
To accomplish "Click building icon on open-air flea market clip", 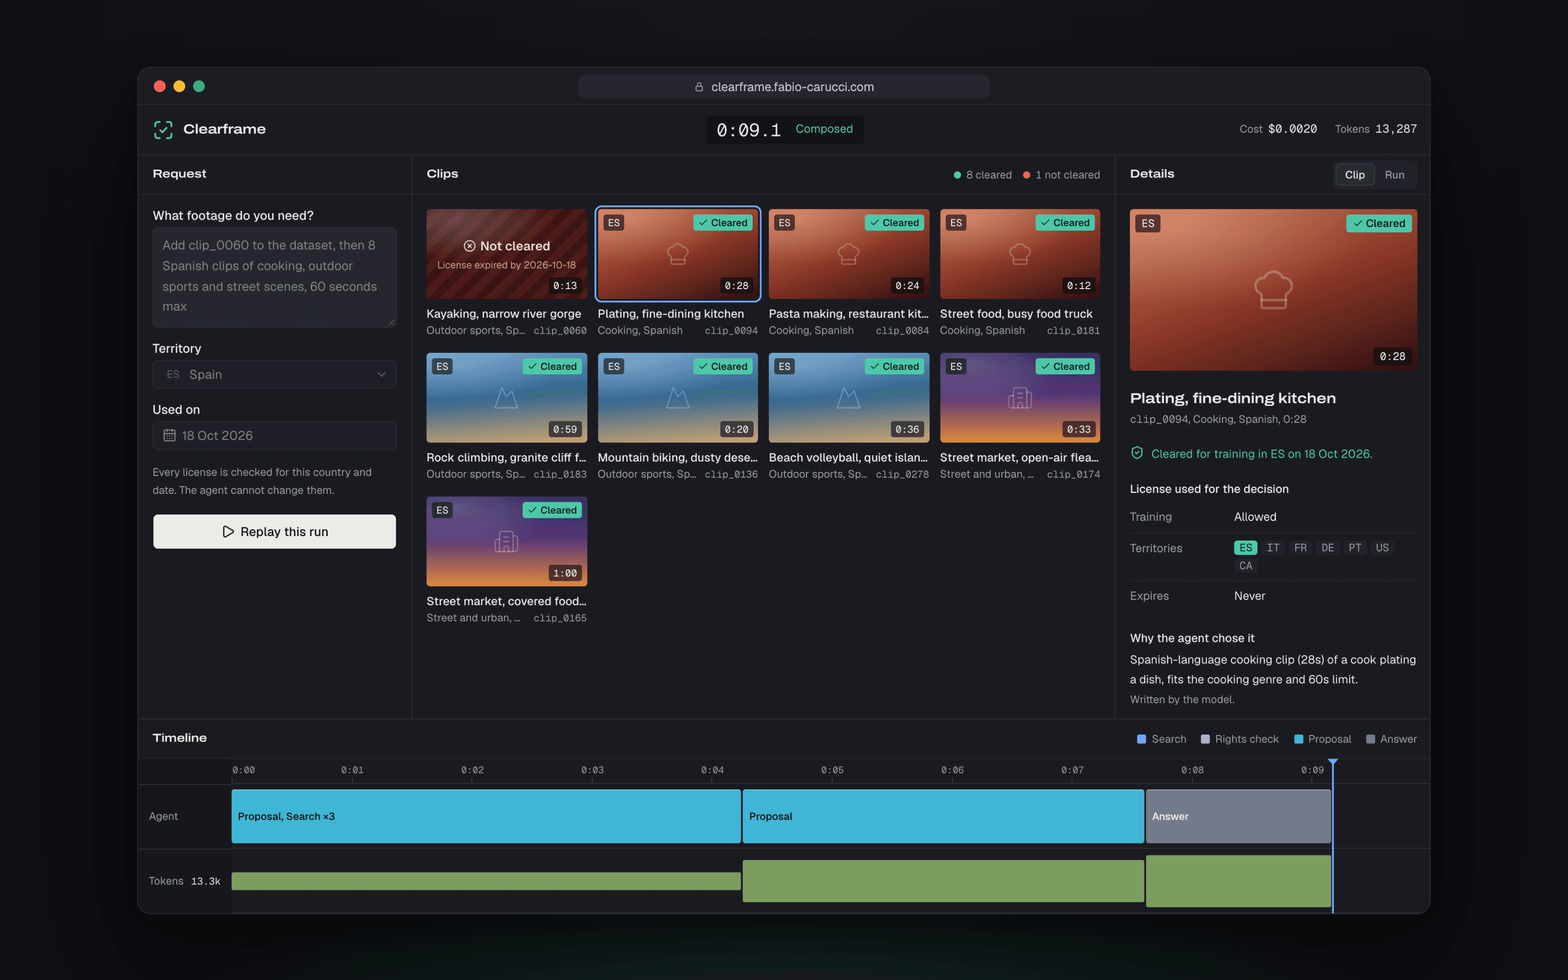I will (1020, 398).
